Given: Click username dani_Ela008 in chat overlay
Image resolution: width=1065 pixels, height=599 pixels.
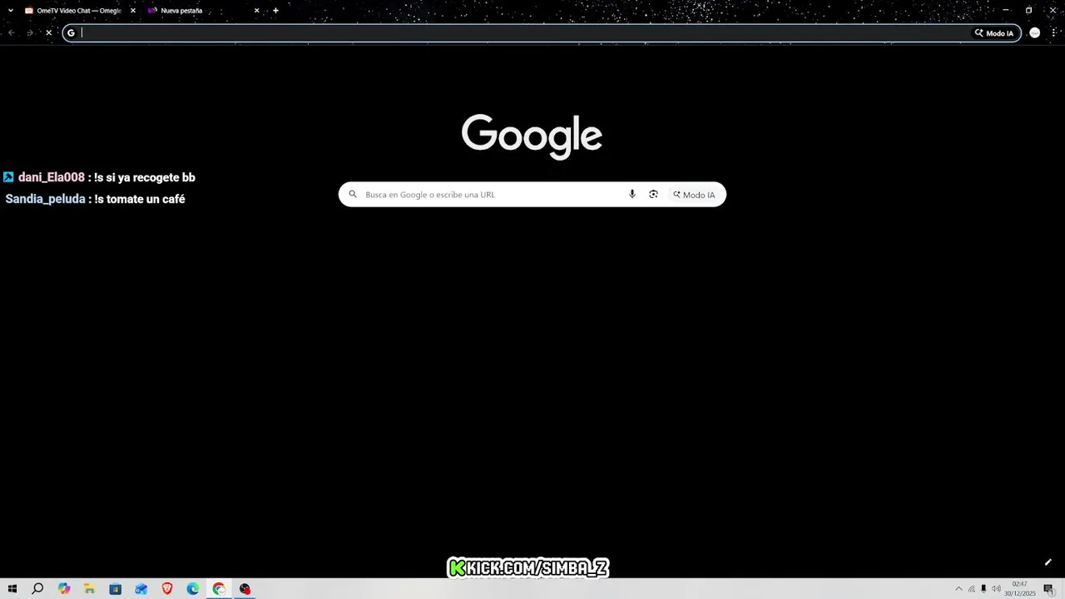Looking at the screenshot, I should (x=52, y=177).
